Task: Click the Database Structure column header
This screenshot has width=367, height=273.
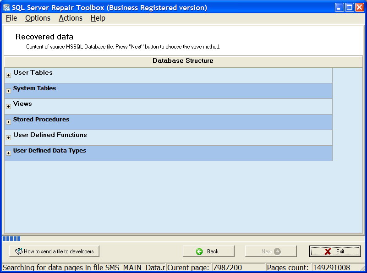Action: point(183,61)
